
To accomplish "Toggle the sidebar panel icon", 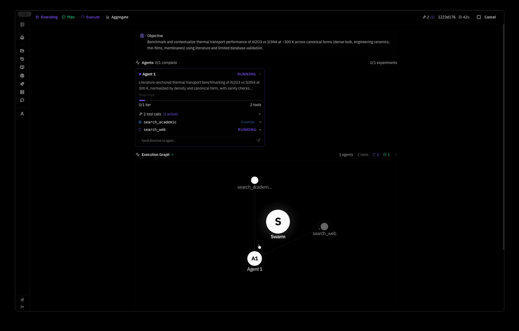I will point(22,25).
